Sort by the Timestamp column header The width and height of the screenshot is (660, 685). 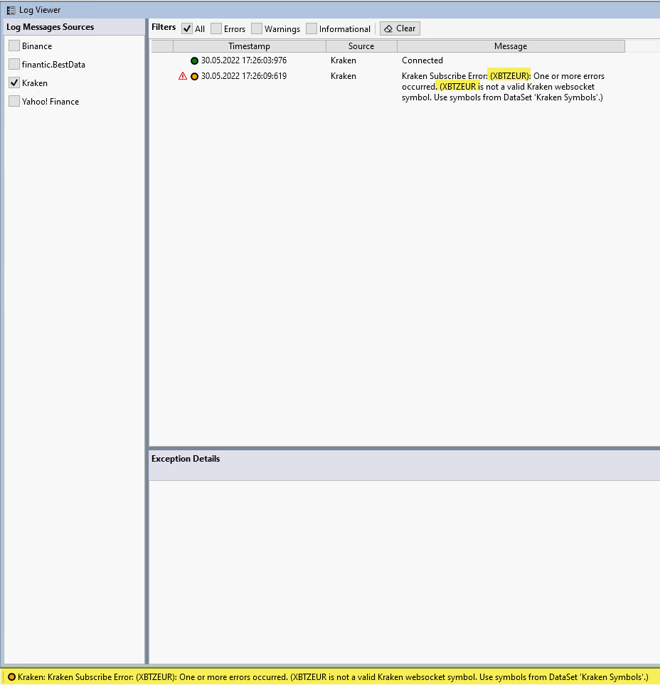tap(250, 46)
